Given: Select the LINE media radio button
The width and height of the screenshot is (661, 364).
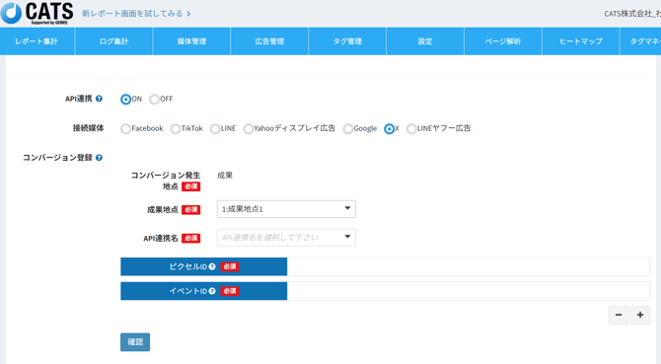Looking at the screenshot, I should [x=215, y=128].
